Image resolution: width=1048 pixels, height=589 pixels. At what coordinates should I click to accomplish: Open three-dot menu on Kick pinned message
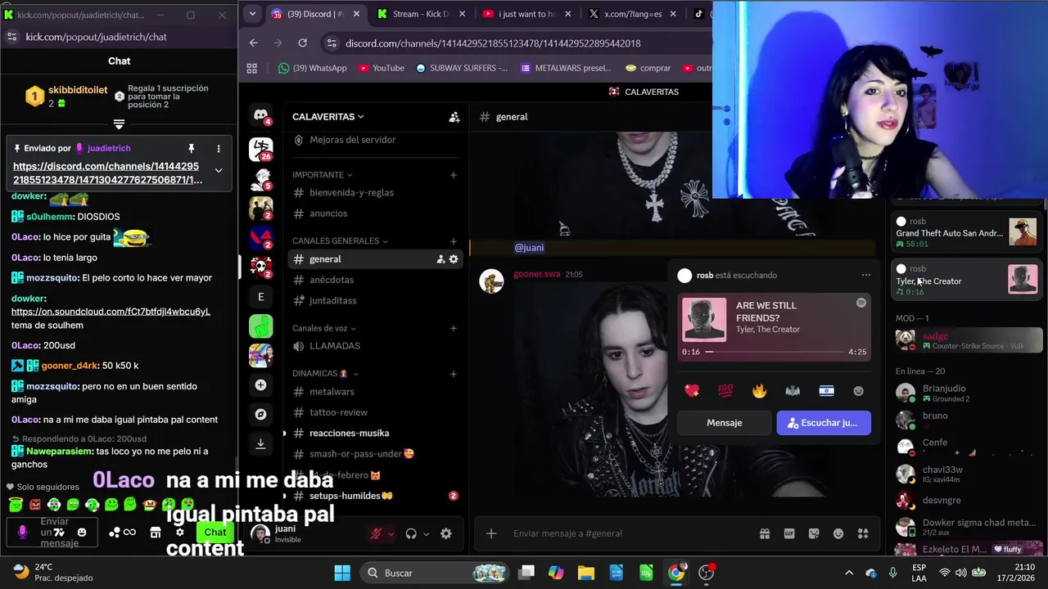coord(219,148)
